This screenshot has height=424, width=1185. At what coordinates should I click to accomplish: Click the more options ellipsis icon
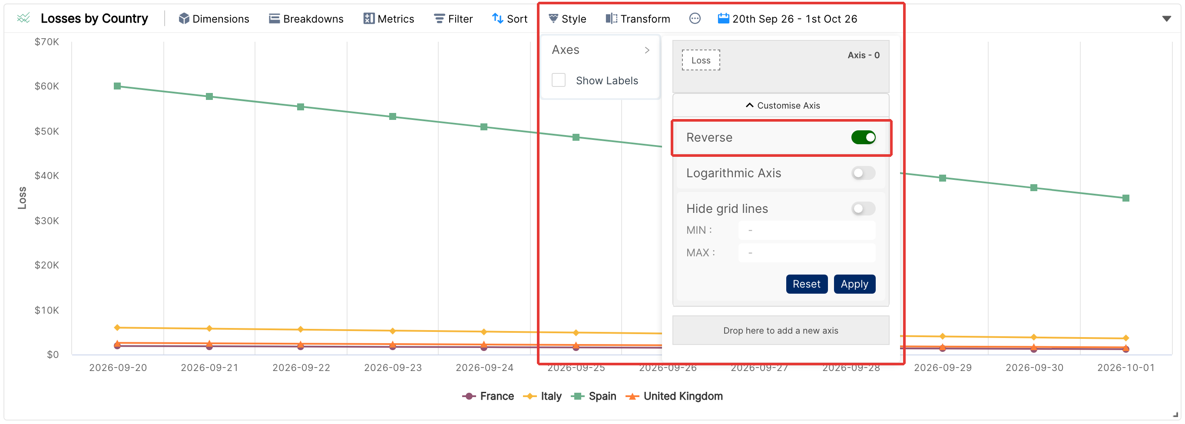[695, 18]
